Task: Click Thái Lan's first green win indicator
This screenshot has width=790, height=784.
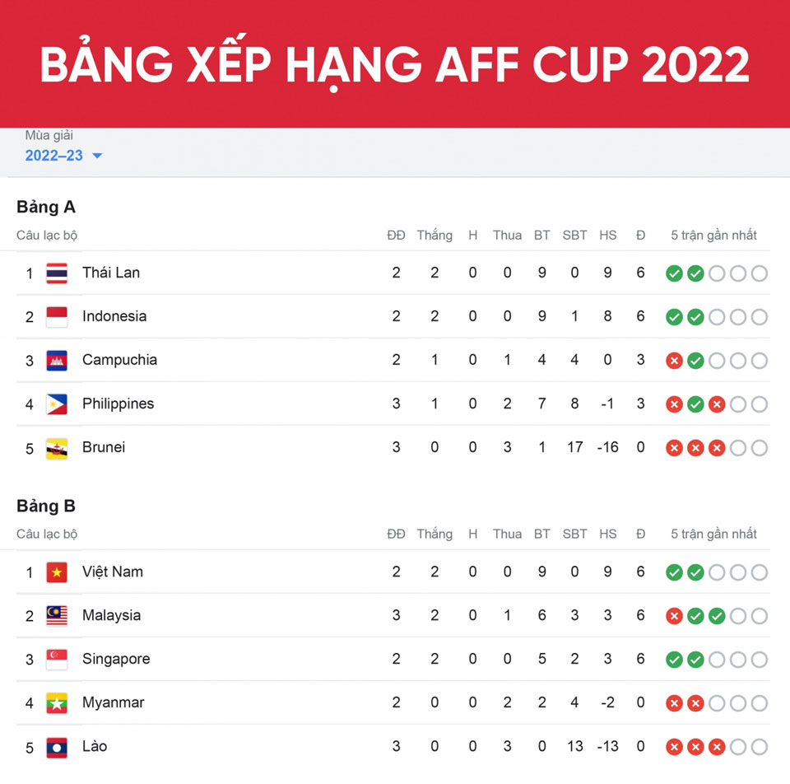Action: pyautogui.click(x=674, y=273)
